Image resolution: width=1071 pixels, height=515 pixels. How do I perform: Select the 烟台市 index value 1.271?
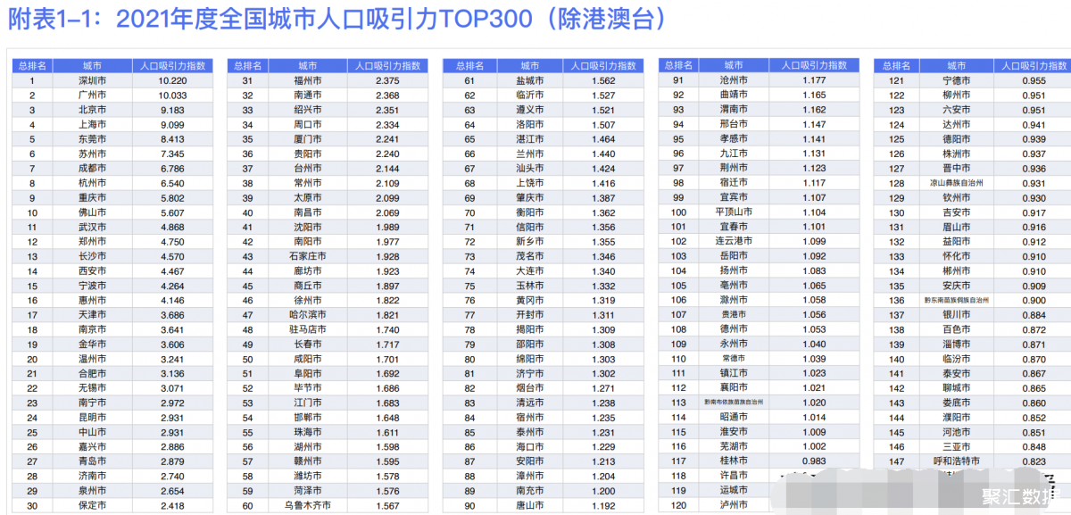[x=603, y=388]
